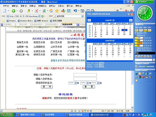156x117 pixels.
Task: Click the penguin QQ icon in the system tray
Action: tap(146, 115)
